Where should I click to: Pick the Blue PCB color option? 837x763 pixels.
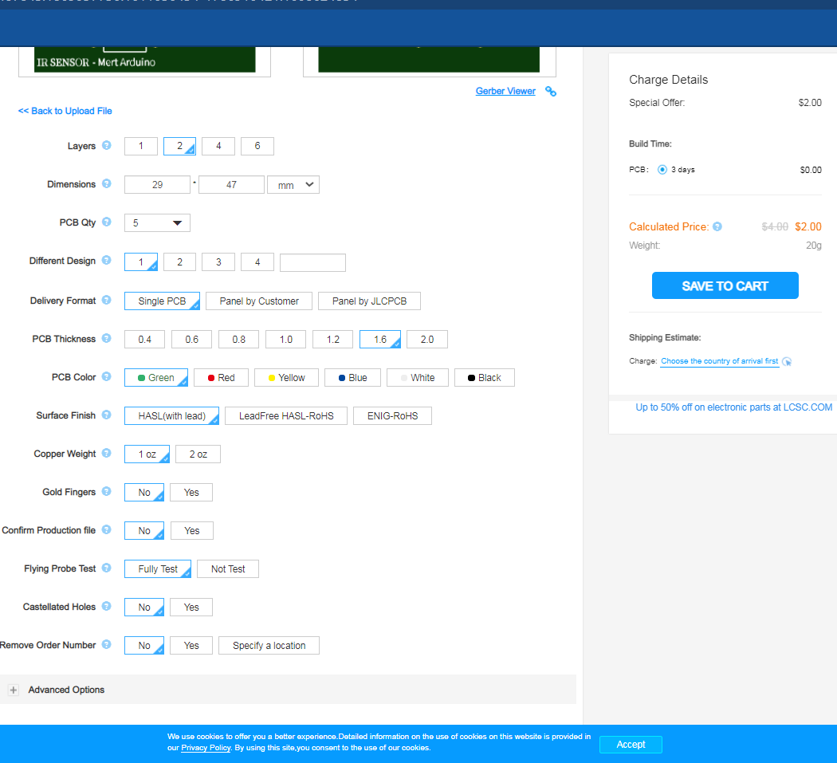352,378
